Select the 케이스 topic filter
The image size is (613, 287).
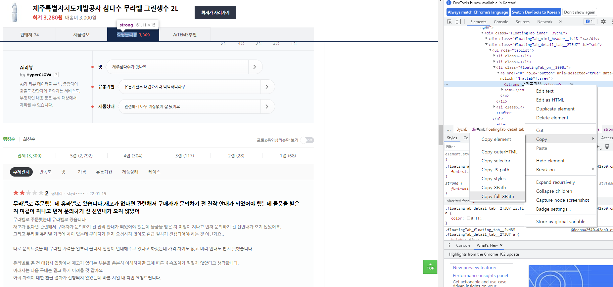click(154, 172)
